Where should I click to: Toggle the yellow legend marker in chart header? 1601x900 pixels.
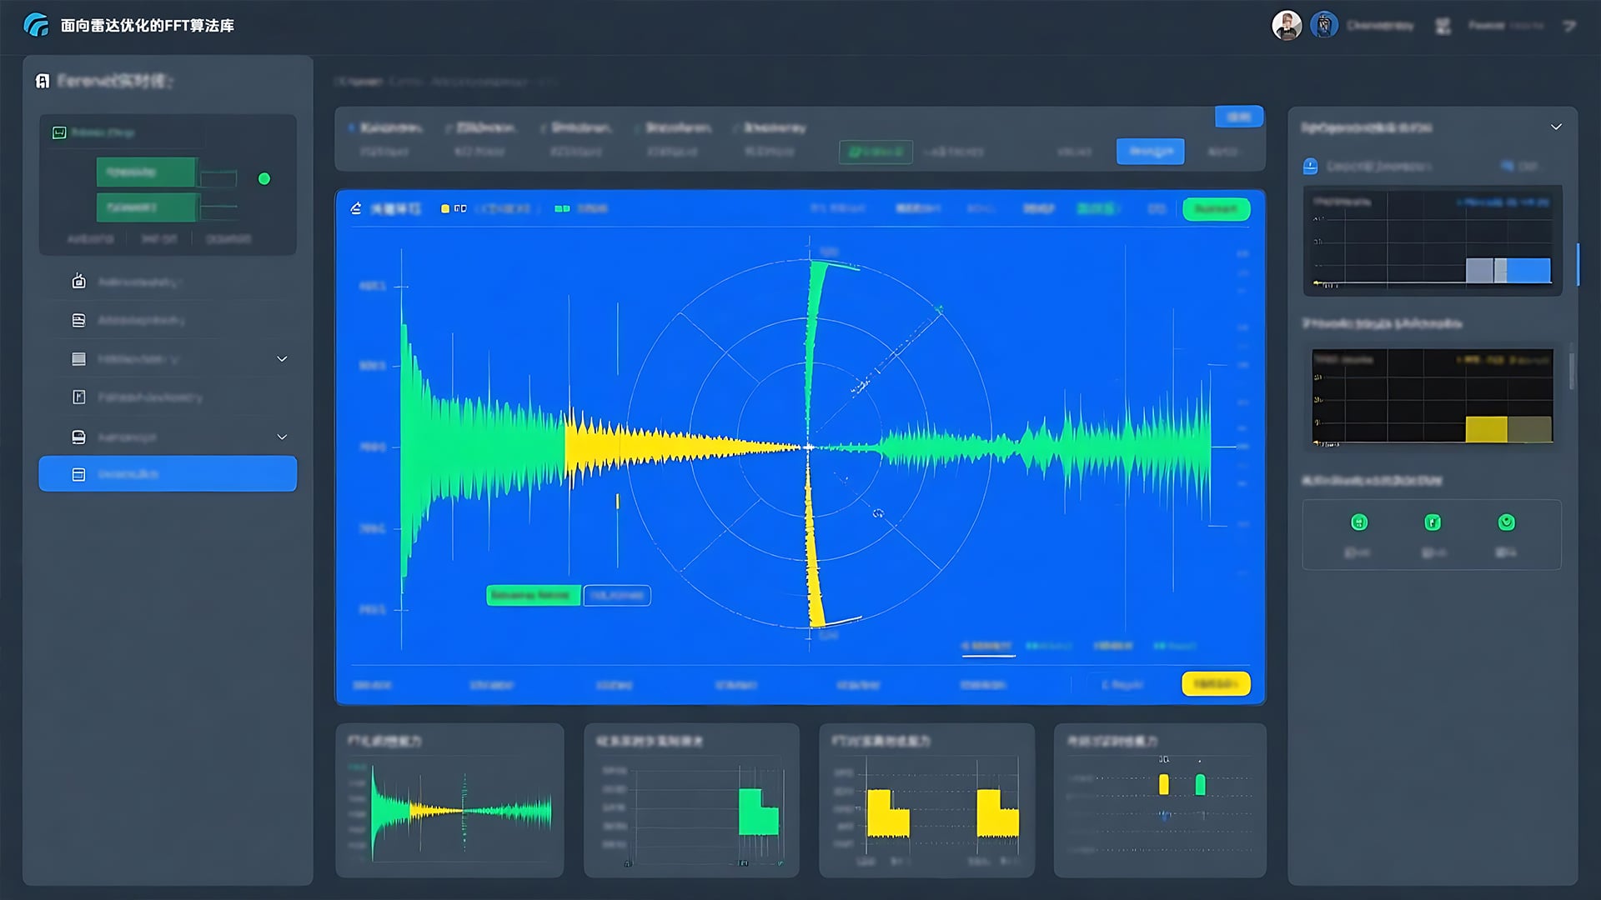(x=445, y=208)
